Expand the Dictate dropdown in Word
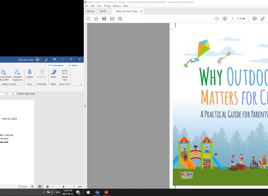The height and width of the screenshot is (196, 268). tap(29, 80)
